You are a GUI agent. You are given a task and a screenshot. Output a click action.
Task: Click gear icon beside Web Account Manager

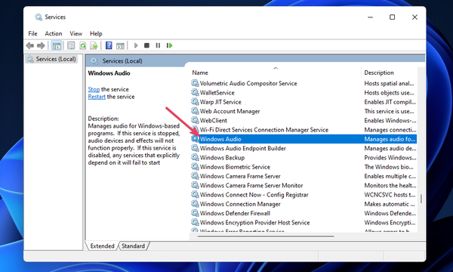[x=195, y=111]
